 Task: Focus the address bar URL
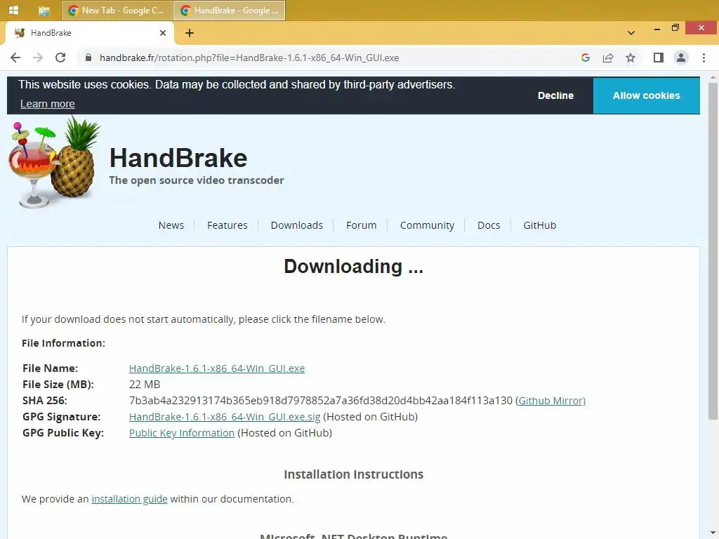(x=249, y=58)
